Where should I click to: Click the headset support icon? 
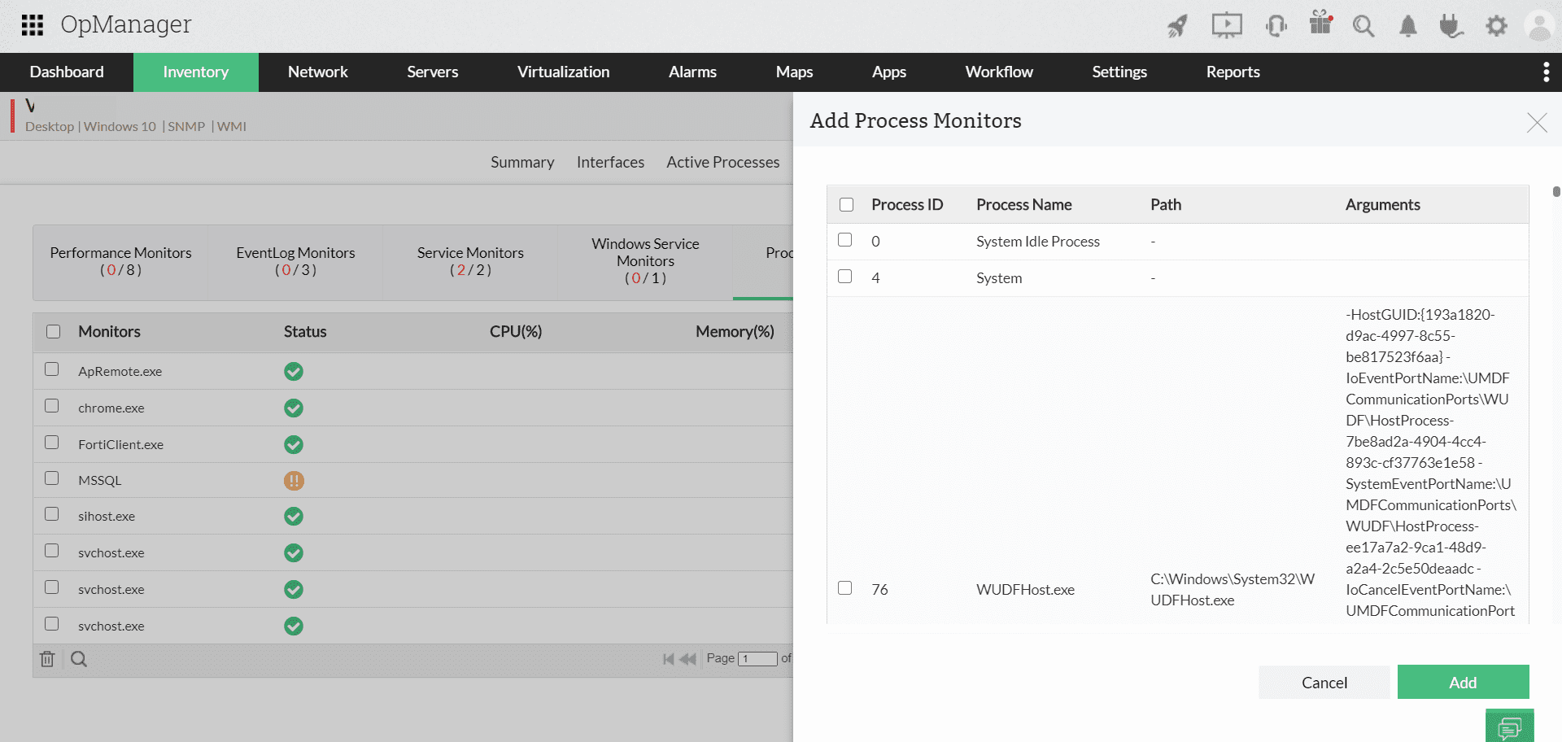point(1276,26)
